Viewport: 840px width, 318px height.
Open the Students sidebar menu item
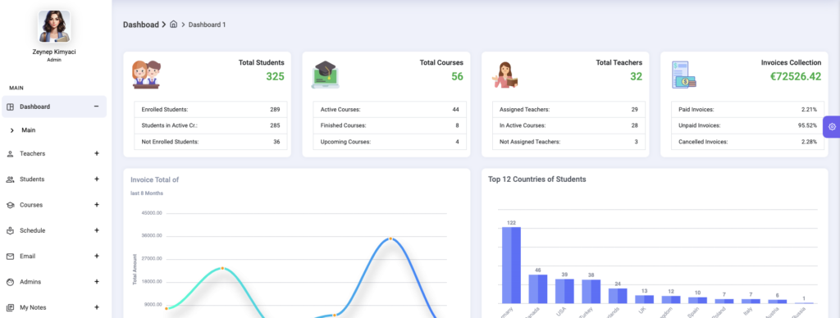pos(54,179)
